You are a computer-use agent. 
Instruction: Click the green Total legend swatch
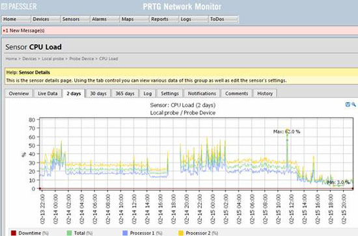pyautogui.click(x=69, y=233)
